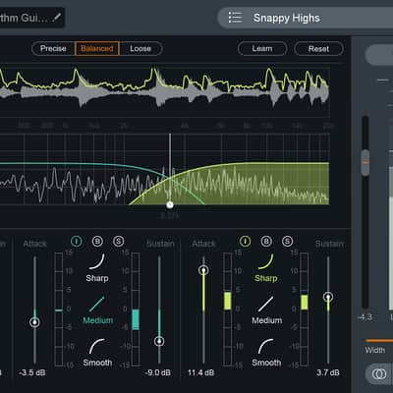This screenshot has height=393, width=393.
Task: Click the stereo width link icon
Action: pyautogui.click(x=379, y=374)
